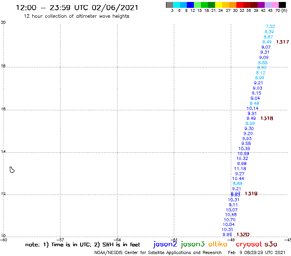Click the subtitle '12 hour collection of altimeter wave heights'
The image size is (291, 256).
(76, 16)
